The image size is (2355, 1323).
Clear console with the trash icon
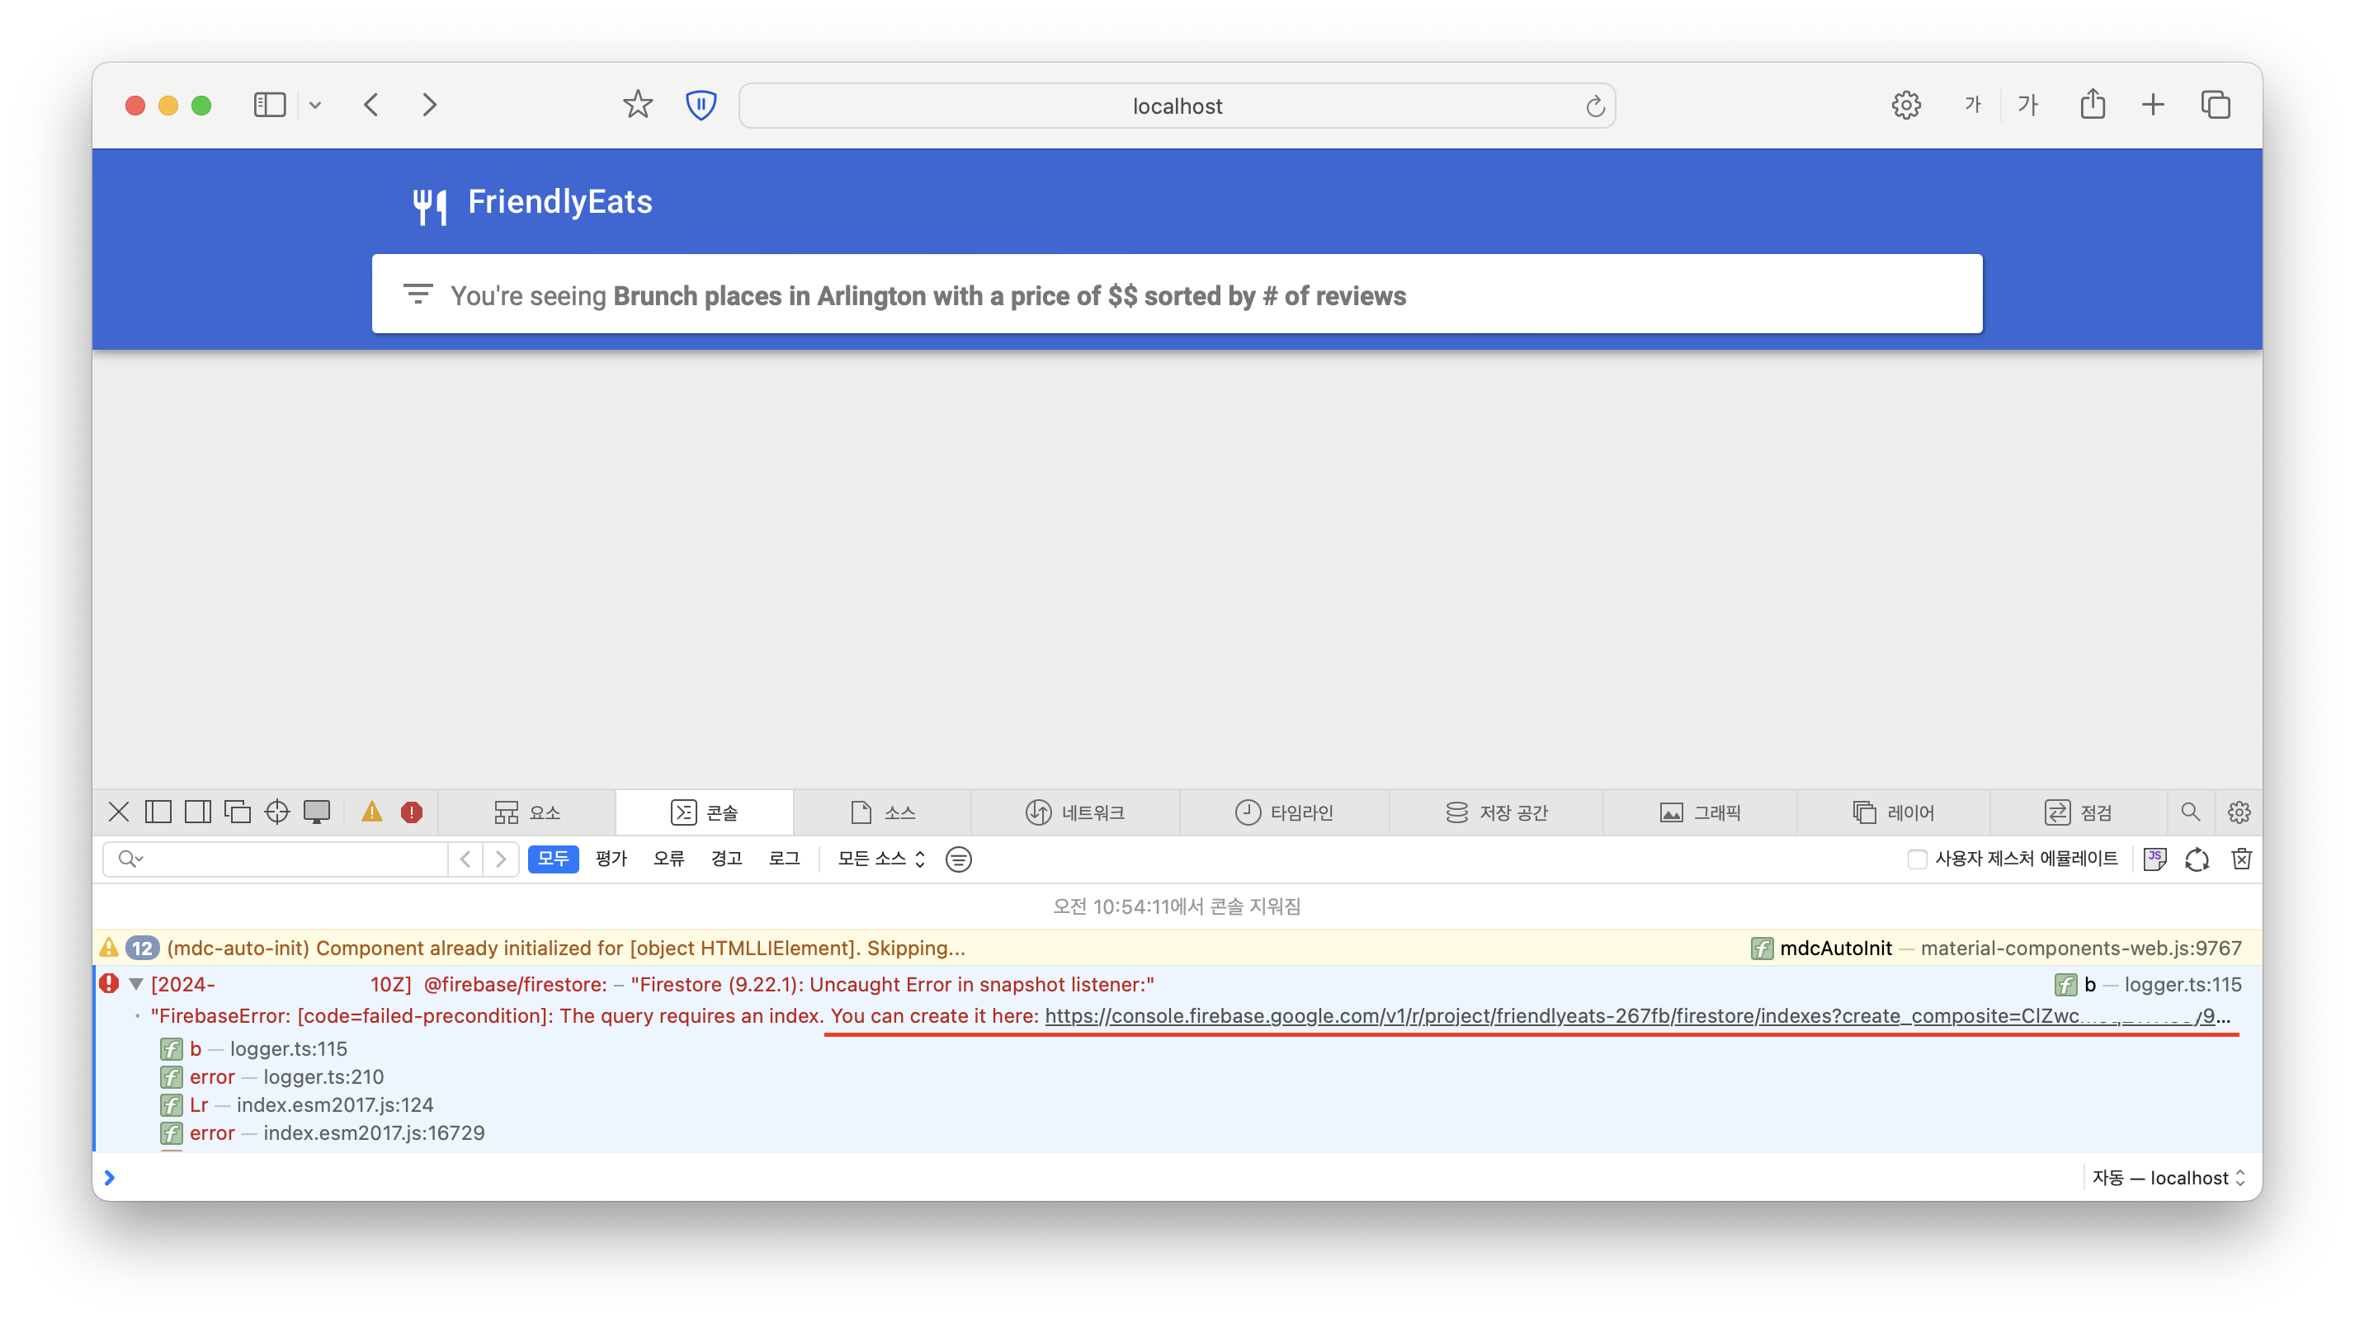pos(2241,859)
